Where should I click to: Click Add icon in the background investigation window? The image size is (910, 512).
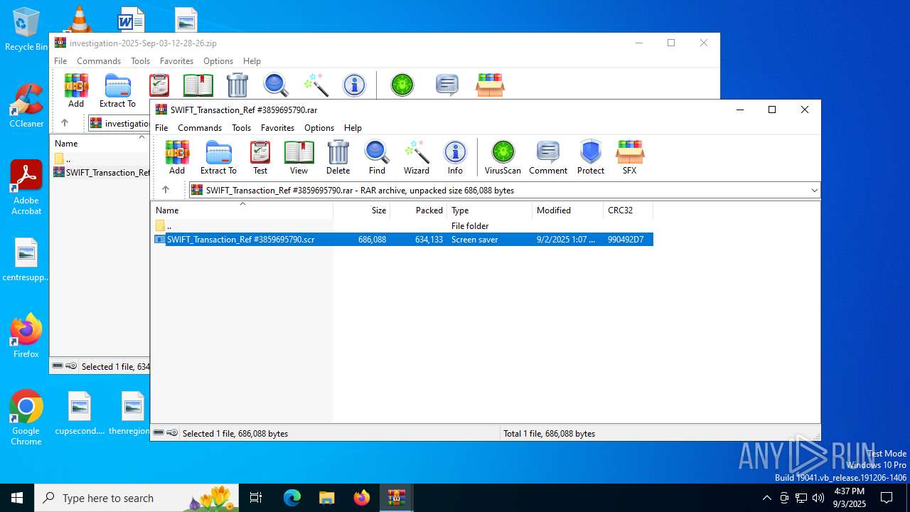click(76, 90)
